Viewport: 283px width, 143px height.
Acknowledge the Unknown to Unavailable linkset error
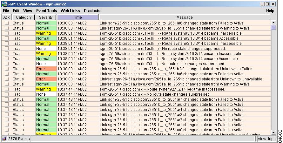pyautogui.click(x=7, y=79)
